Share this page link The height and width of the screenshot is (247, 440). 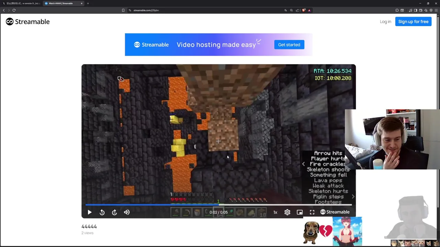coord(297,10)
